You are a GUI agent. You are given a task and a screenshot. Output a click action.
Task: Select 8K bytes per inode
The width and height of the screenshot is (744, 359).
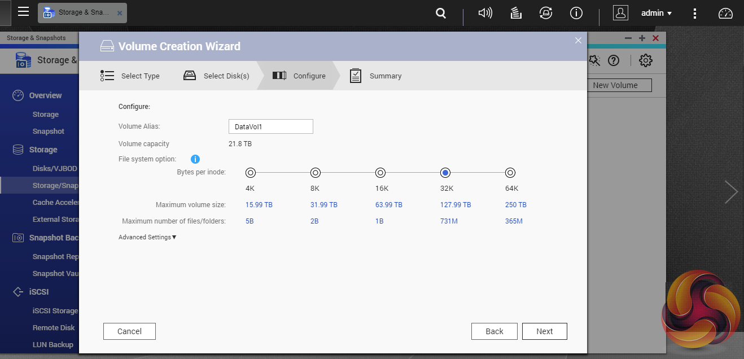tap(316, 173)
